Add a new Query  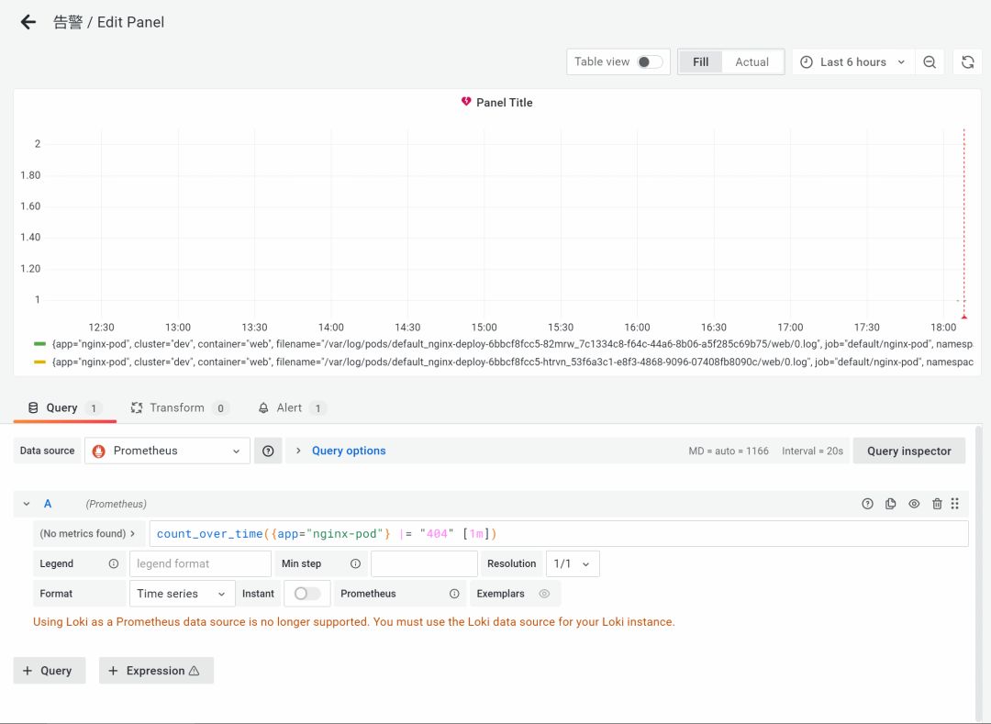click(x=50, y=671)
